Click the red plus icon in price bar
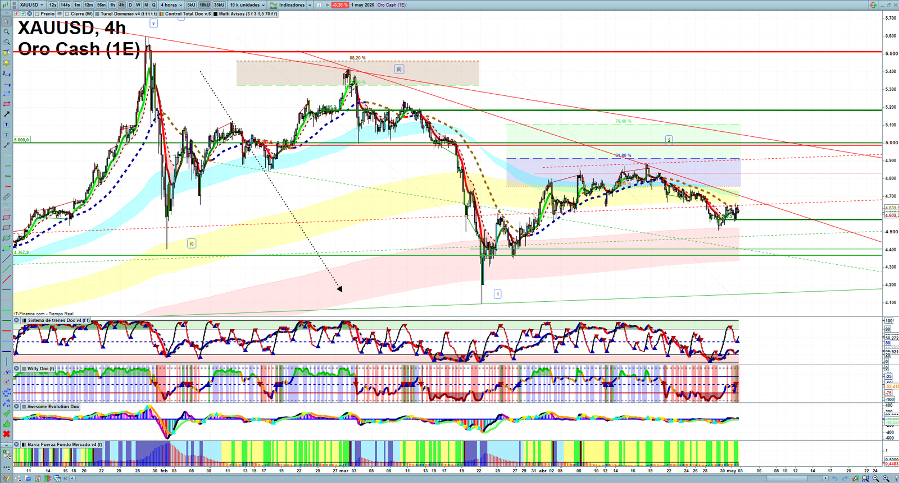The height and width of the screenshot is (483, 899). pos(16,13)
